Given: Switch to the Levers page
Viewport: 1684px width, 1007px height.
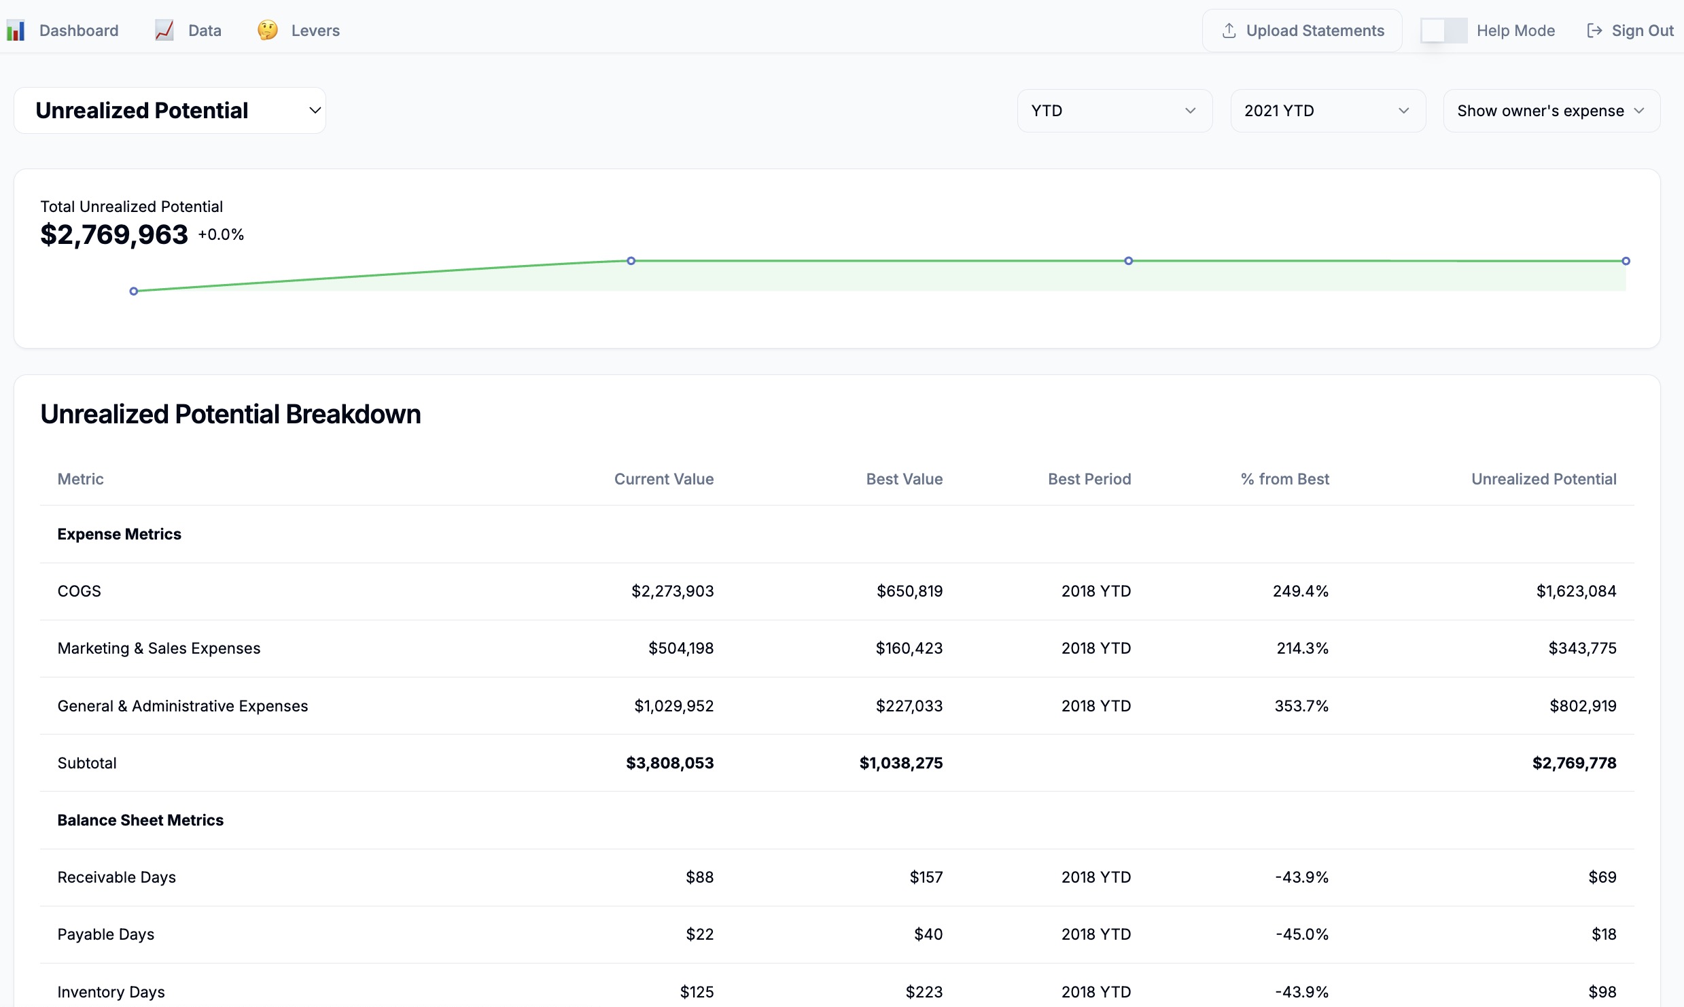Looking at the screenshot, I should 315,31.
